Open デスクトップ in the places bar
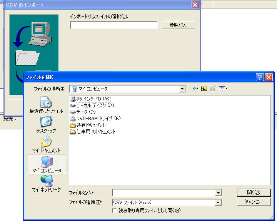 tap(46, 125)
